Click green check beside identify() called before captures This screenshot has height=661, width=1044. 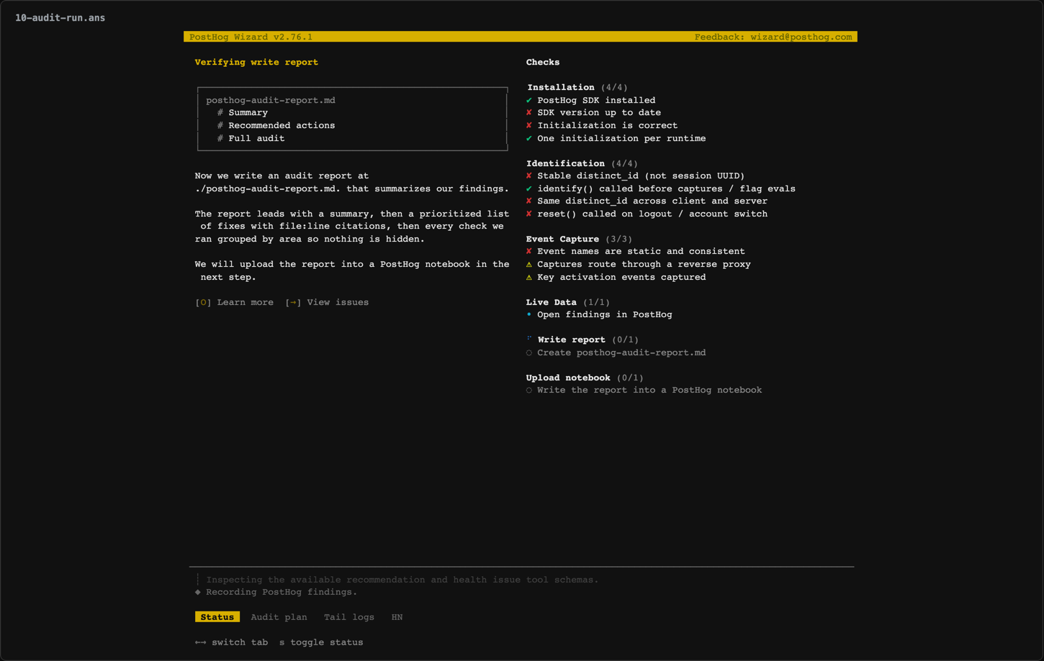[x=529, y=188]
